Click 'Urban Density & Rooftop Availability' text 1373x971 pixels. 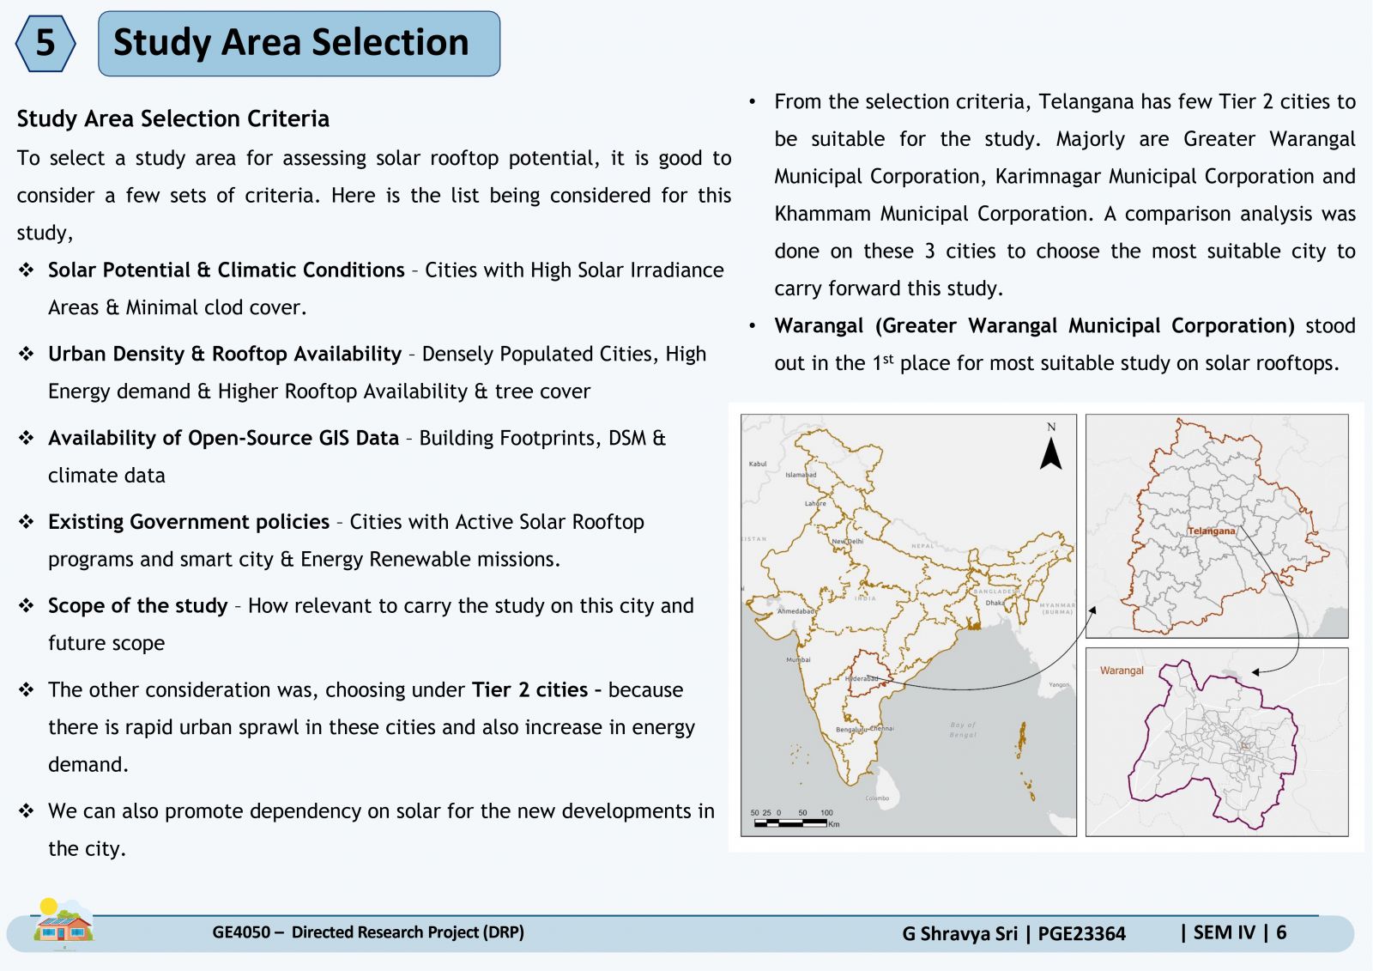pyautogui.click(x=225, y=354)
